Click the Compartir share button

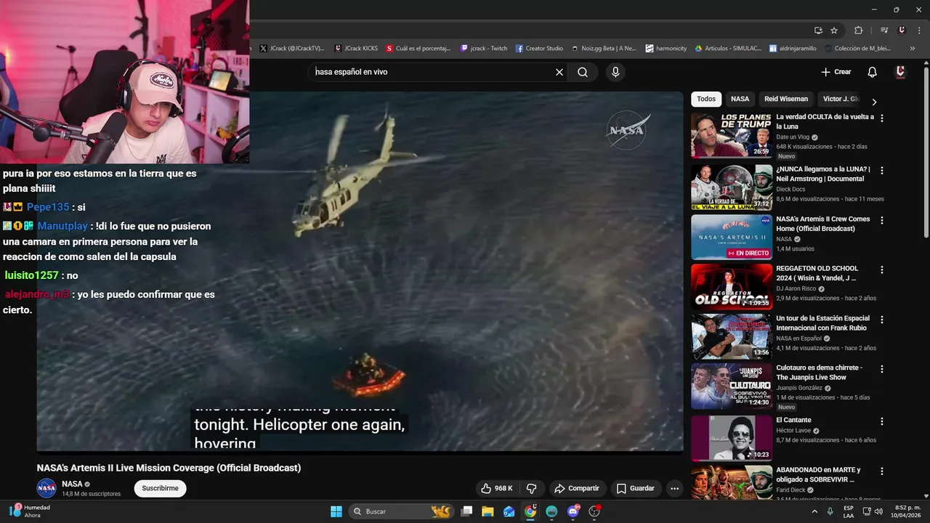click(576, 488)
